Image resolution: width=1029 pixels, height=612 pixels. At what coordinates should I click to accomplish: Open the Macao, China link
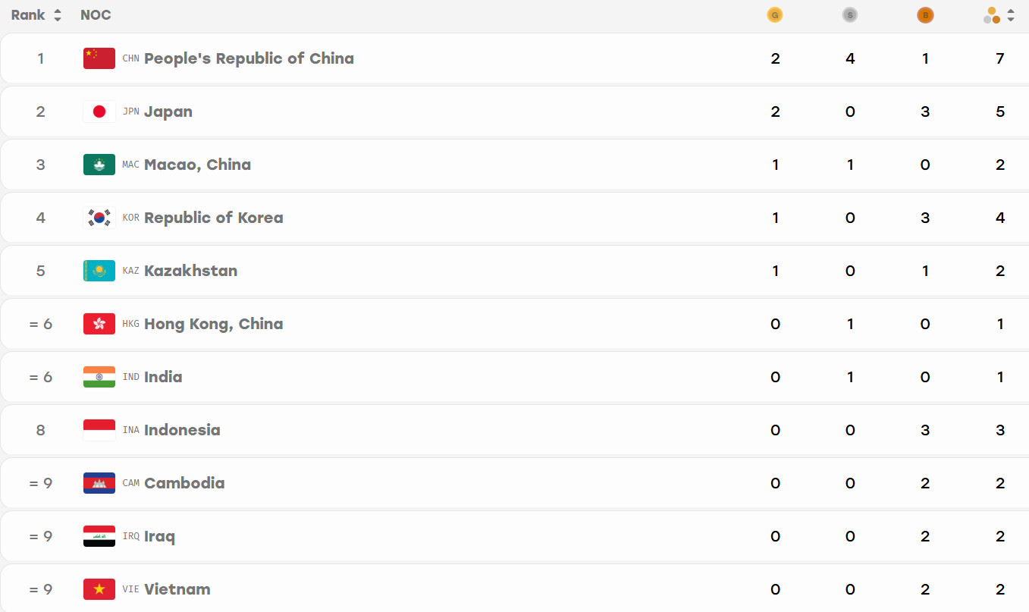(197, 165)
